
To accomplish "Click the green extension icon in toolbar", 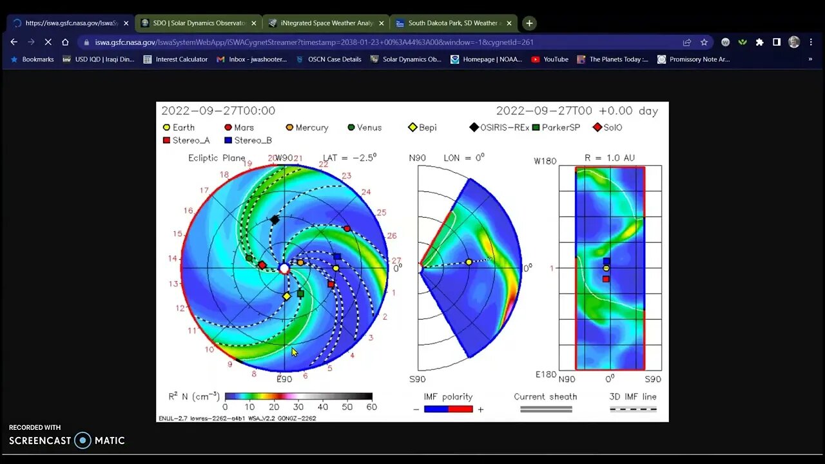I will (x=742, y=42).
